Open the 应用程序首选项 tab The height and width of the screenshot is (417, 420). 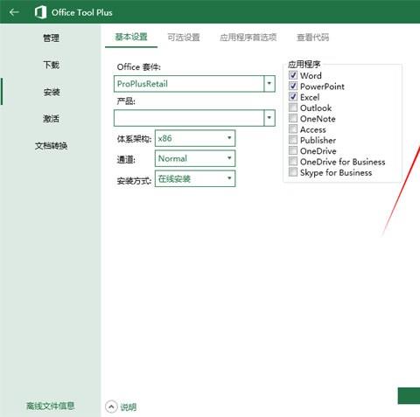point(248,38)
